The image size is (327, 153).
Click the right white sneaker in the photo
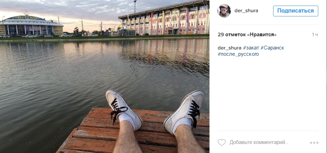(186, 112)
